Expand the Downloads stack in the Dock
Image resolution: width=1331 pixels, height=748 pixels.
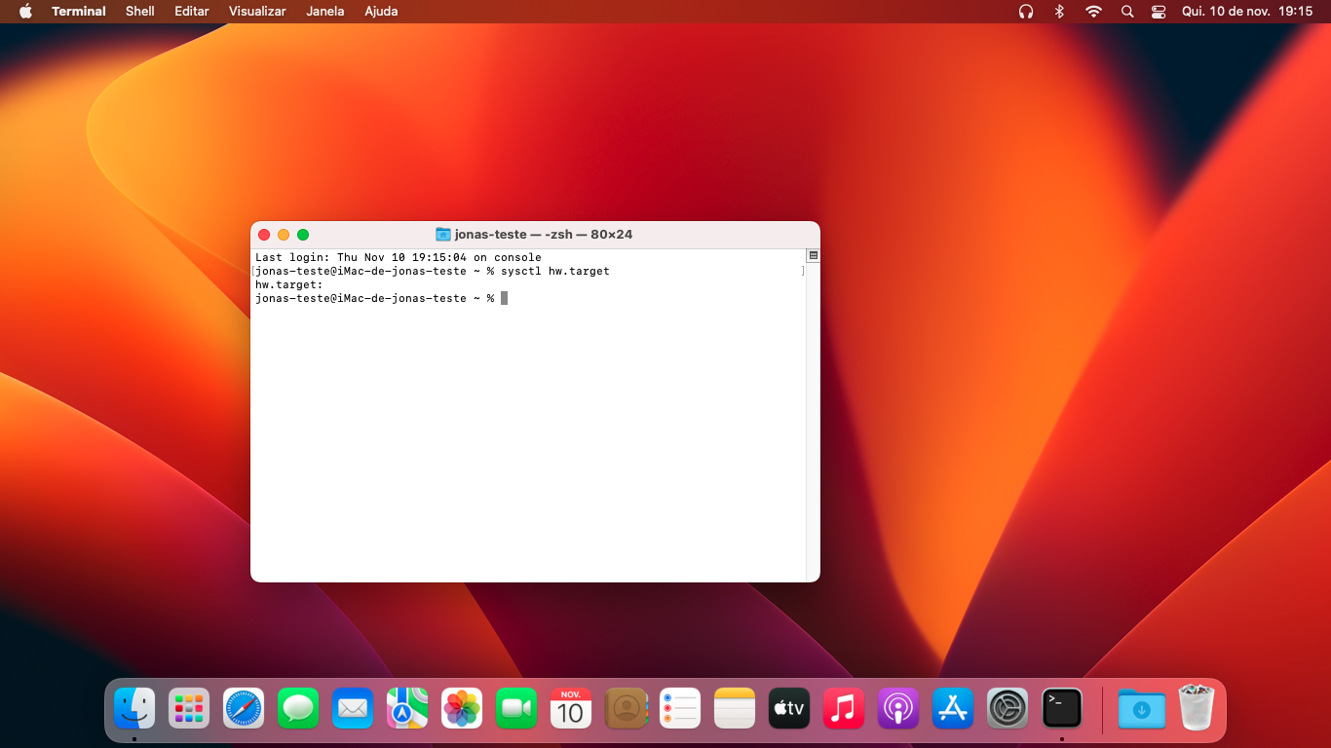tap(1141, 708)
